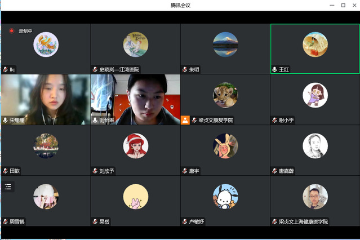Click the orange screen-share icon beside 梁贞文康复学院
This screenshot has width=360, height=240.
point(185,120)
